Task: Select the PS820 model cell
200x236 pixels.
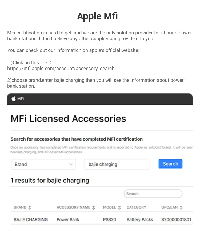Action: [x=110, y=219]
